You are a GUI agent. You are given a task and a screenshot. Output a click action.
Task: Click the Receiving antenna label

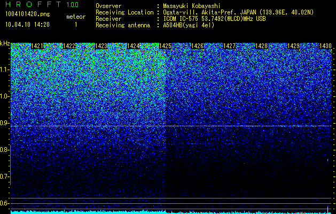pyautogui.click(x=123, y=25)
